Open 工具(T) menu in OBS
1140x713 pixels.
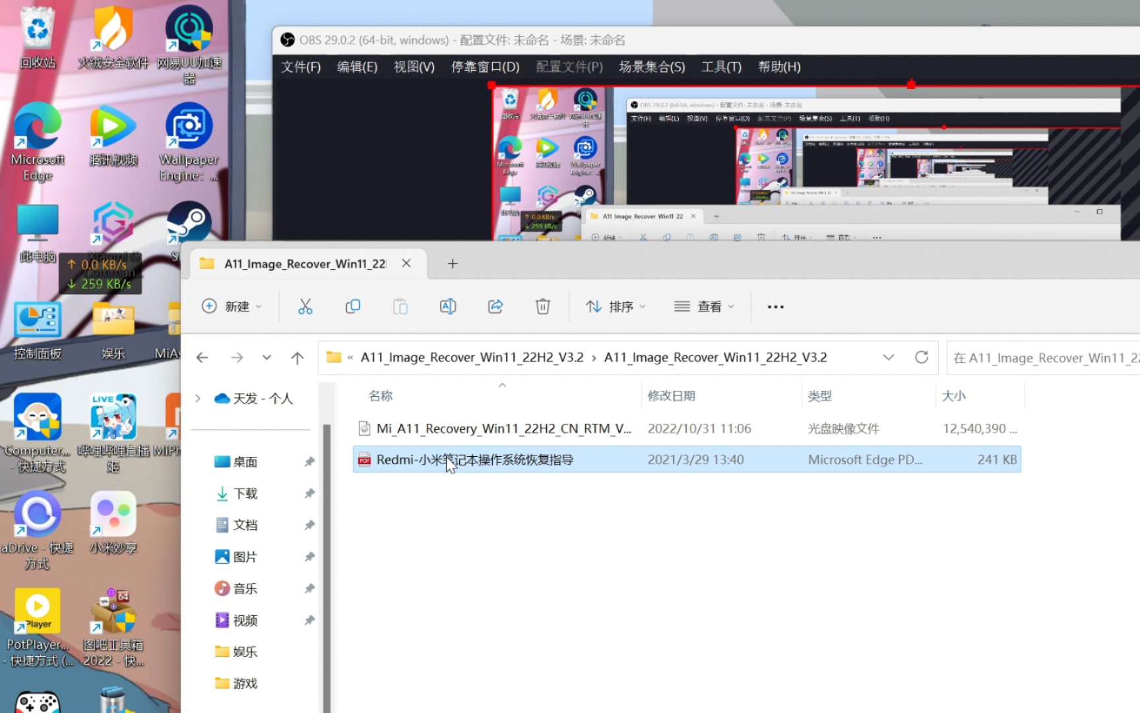[x=721, y=67]
